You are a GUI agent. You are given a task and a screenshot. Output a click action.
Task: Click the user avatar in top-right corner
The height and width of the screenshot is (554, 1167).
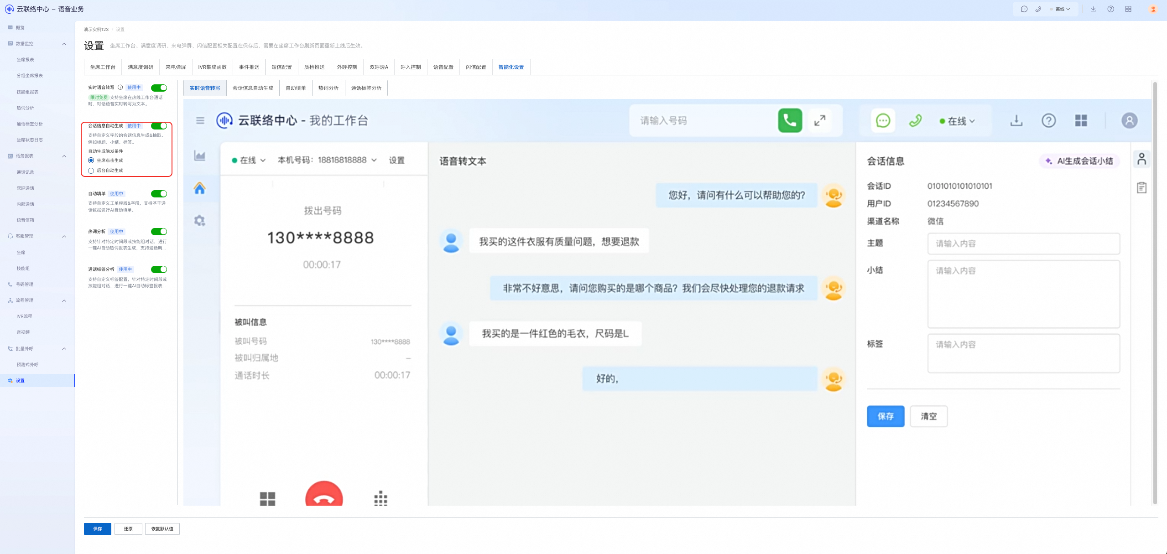(1153, 9)
